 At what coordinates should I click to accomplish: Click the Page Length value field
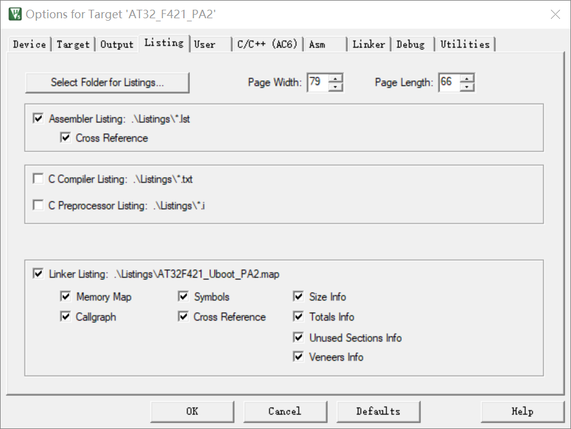449,82
